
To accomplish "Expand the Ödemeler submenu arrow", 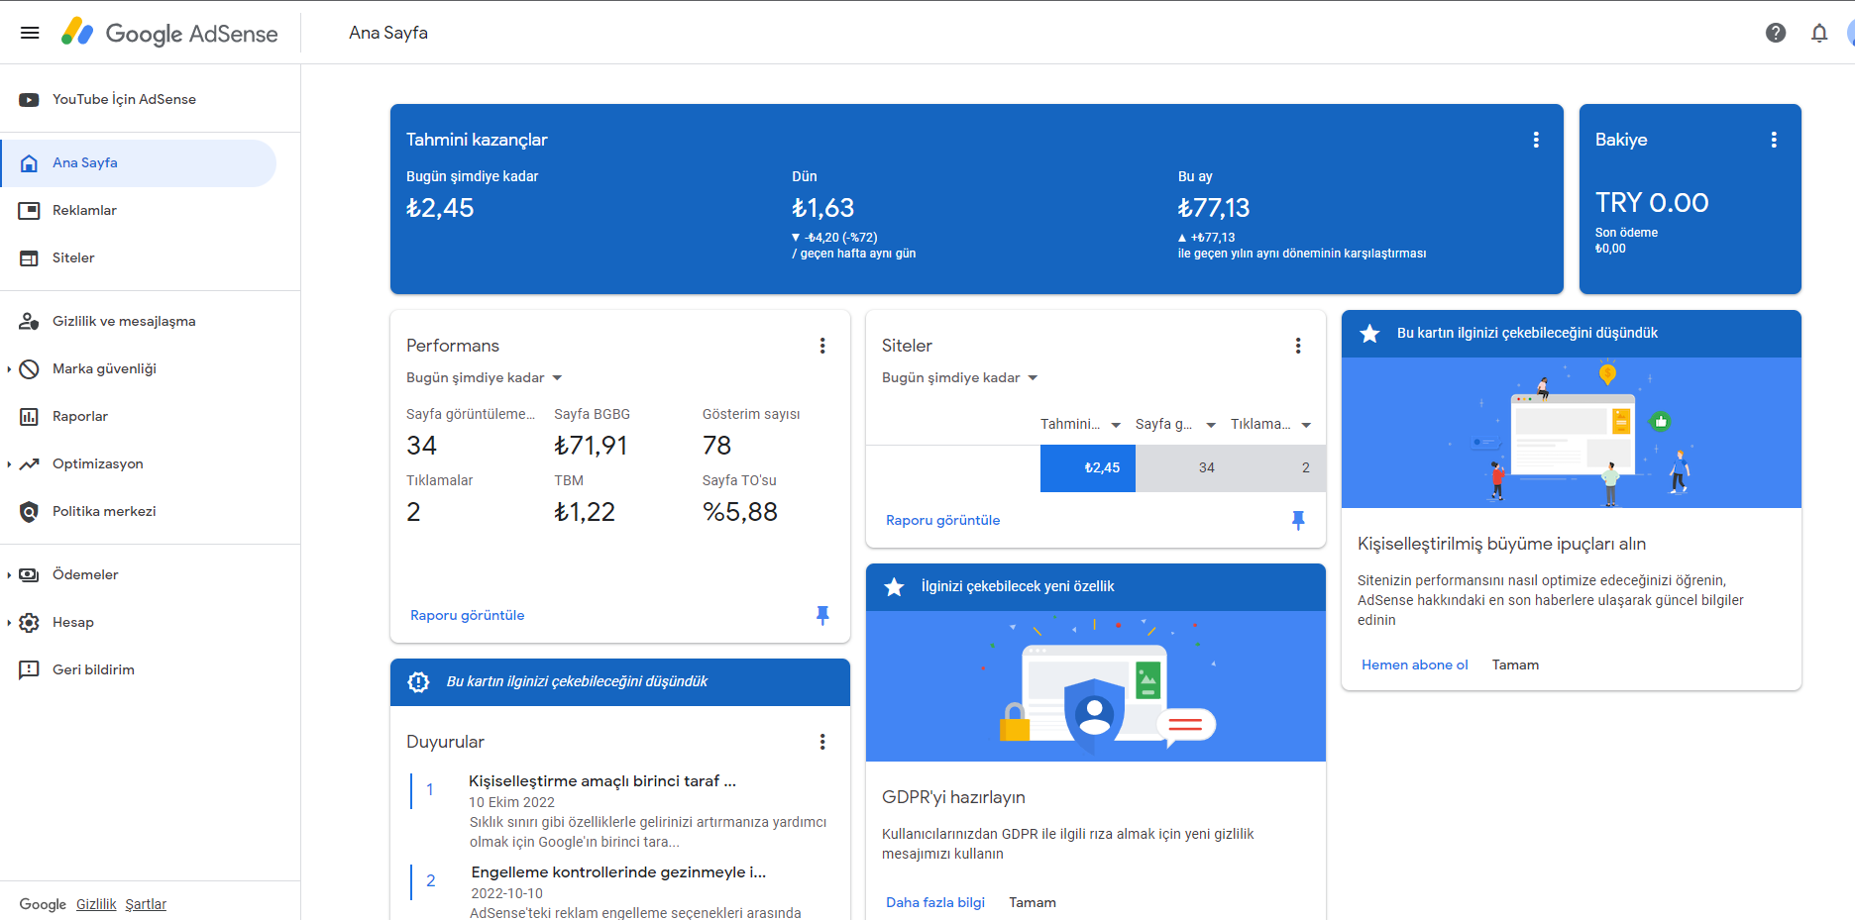I will (x=9, y=575).
